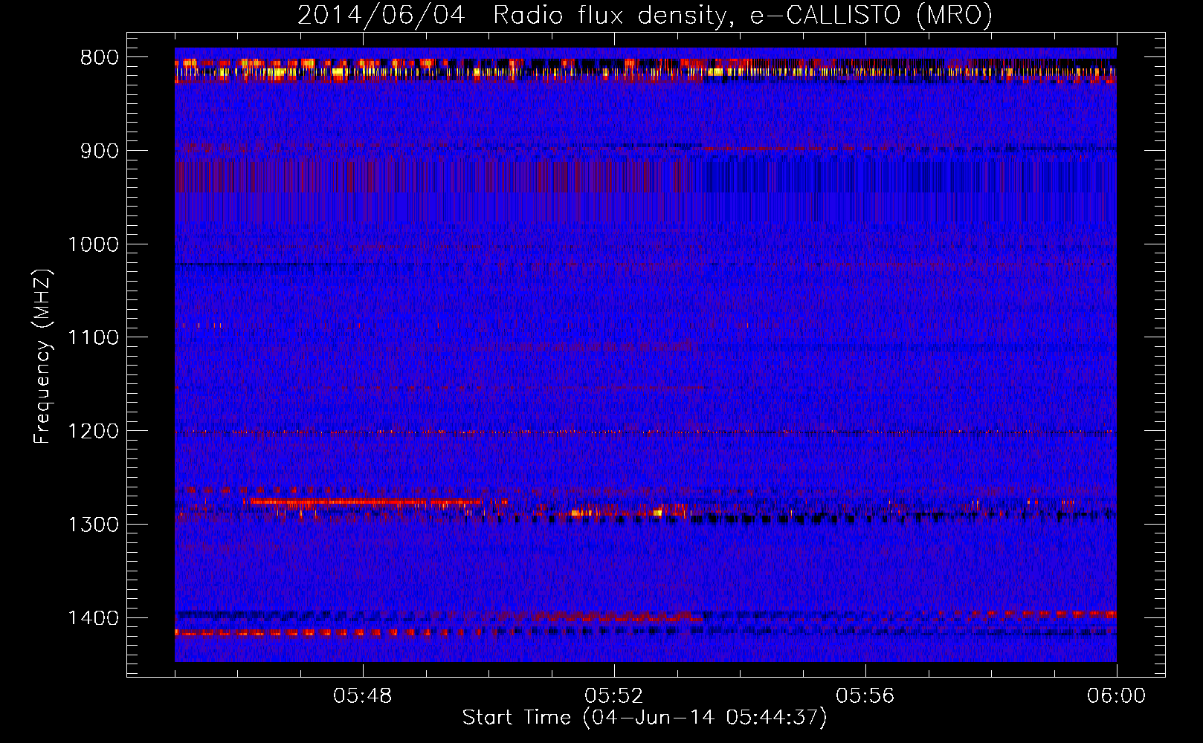Click the 05:52 time tick label
Viewport: 1203px width, 743px height.
coord(613,696)
